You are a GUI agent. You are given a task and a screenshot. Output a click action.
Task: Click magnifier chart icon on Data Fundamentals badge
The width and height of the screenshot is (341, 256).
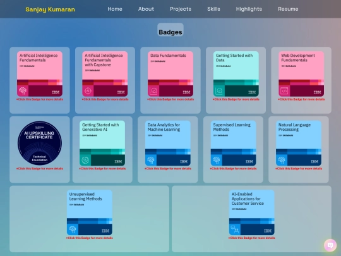point(153,91)
